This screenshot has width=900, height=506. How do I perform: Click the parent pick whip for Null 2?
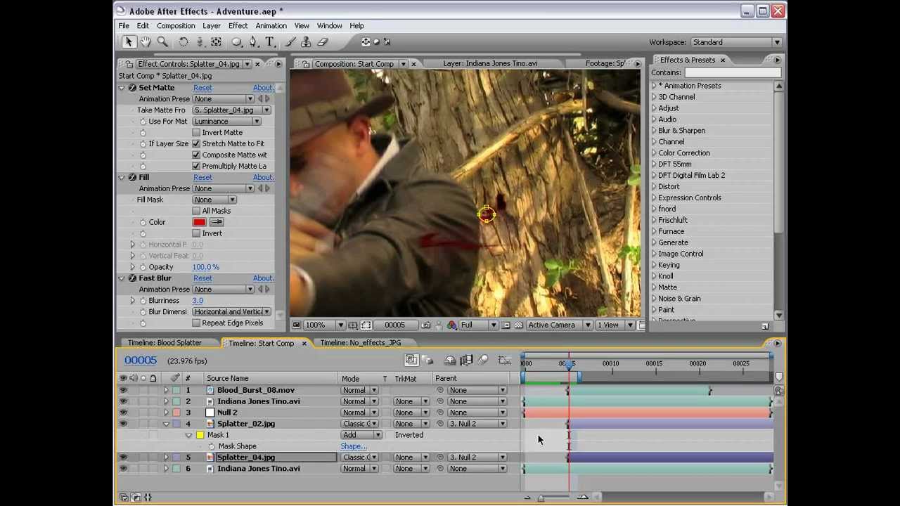click(x=440, y=413)
